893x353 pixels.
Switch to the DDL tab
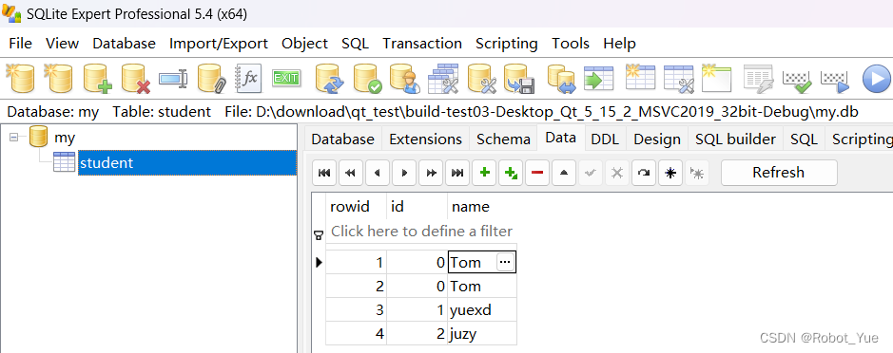point(605,139)
